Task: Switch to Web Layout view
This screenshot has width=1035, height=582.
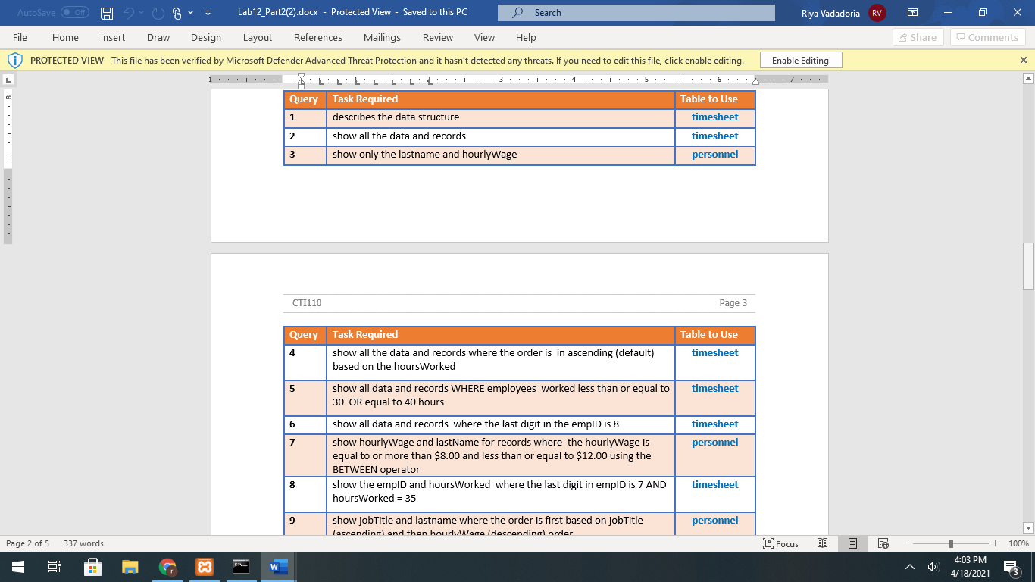Action: pyautogui.click(x=883, y=543)
